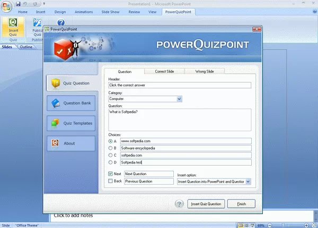The image size is (318, 228).
Task: Switch to the Question tab in dialog
Action: pyautogui.click(x=125, y=71)
